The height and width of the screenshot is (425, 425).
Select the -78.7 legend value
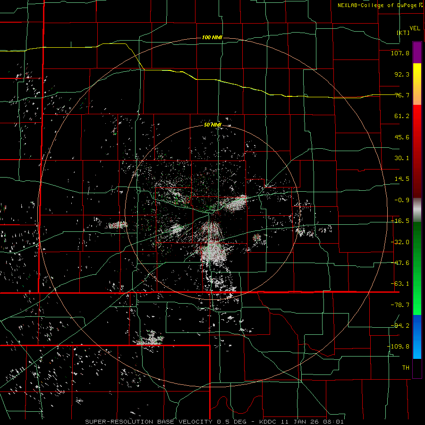(400, 305)
